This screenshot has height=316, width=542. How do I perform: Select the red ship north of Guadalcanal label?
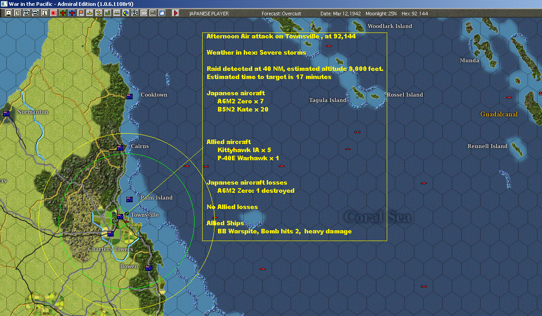(510, 98)
